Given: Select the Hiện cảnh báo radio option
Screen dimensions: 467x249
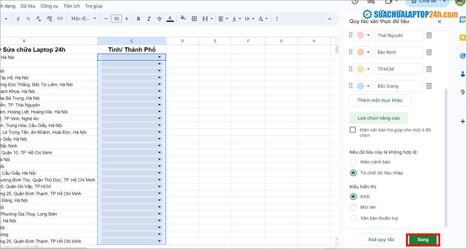Looking at the screenshot, I should [x=353, y=161].
